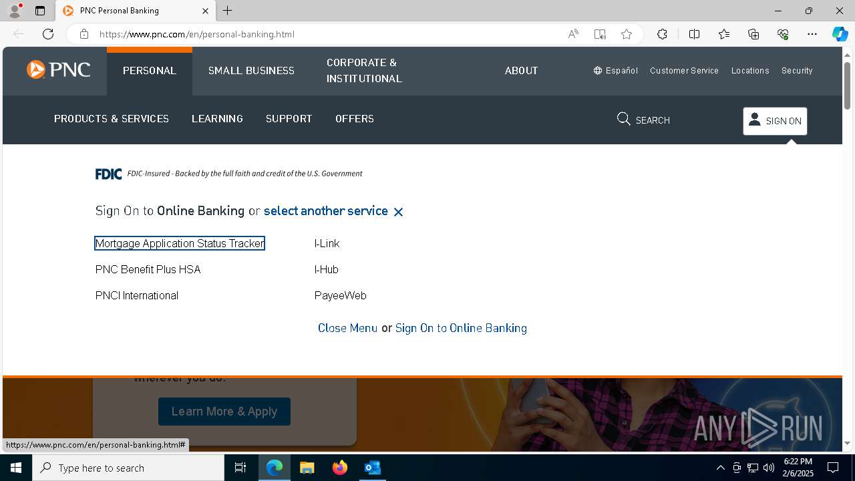Launch Firefox from the taskbar

click(340, 468)
